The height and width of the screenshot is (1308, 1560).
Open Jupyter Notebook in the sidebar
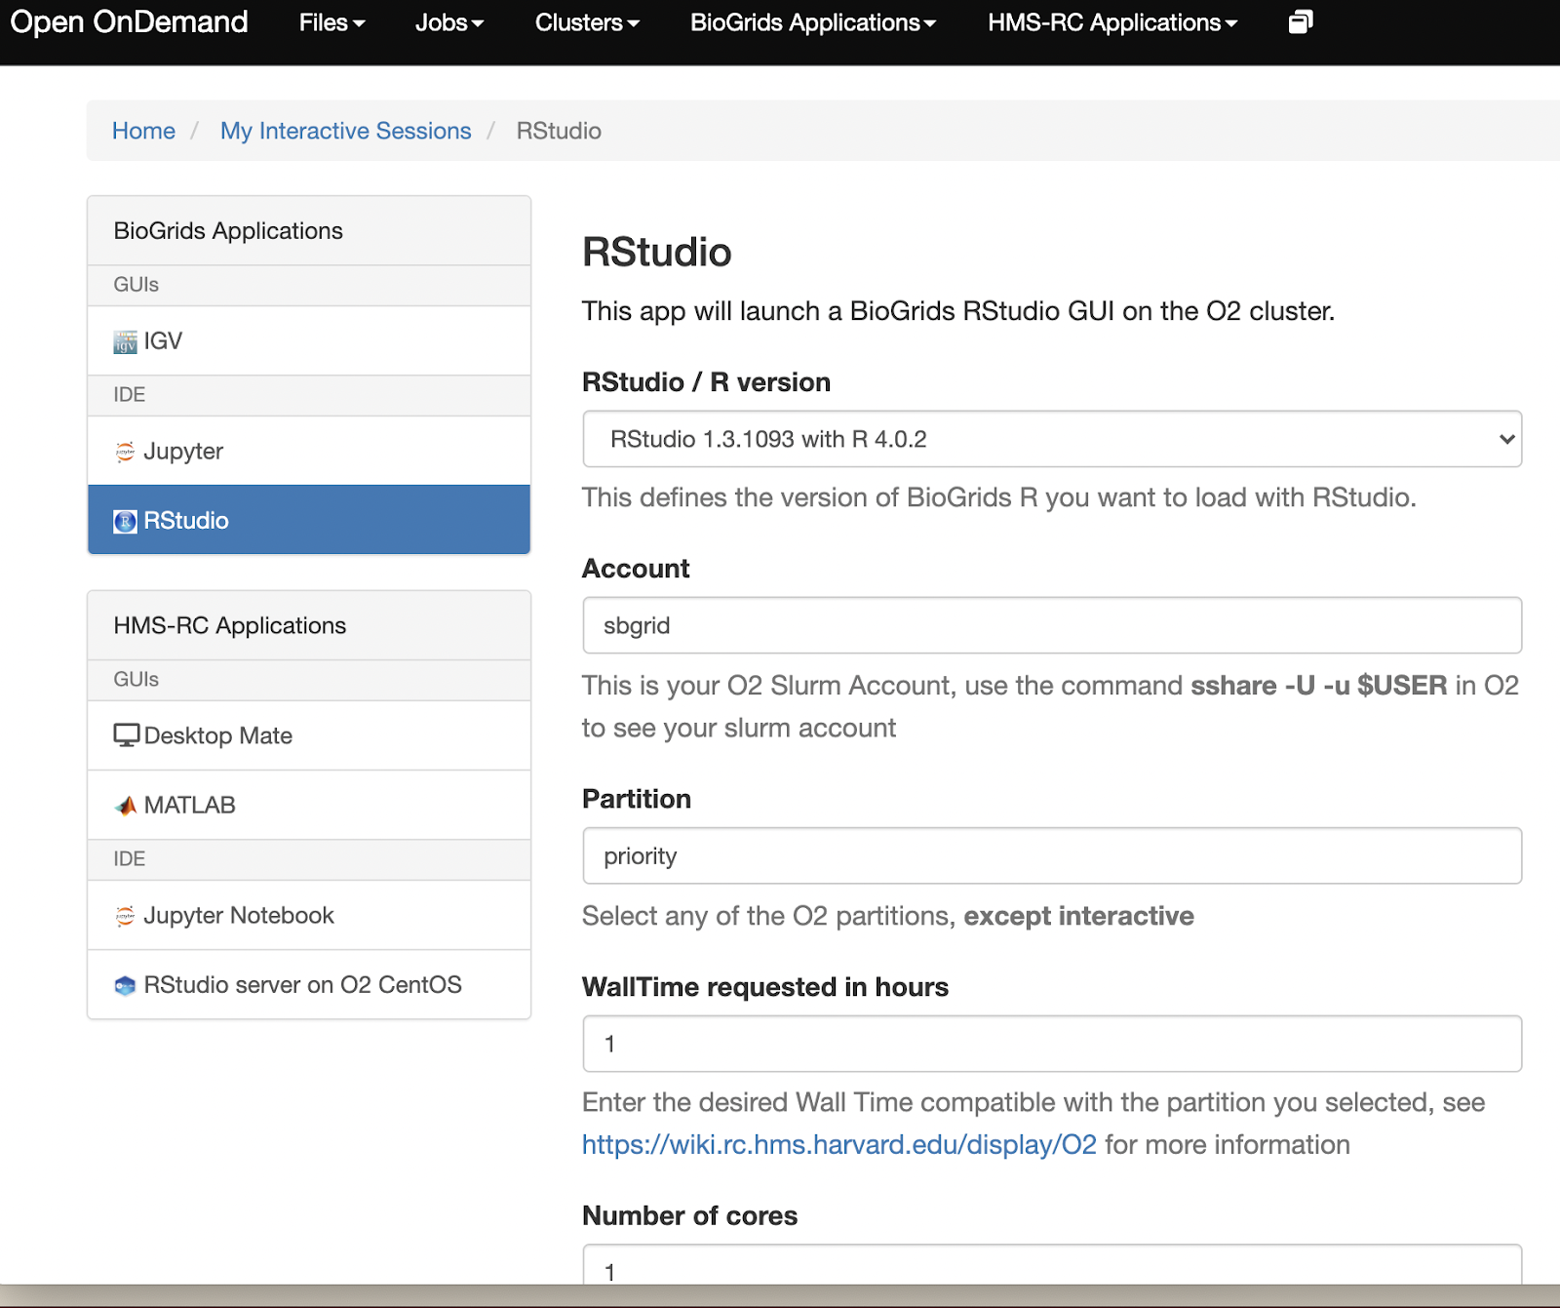point(309,916)
